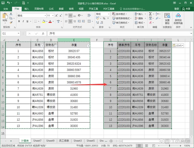Switch to the 插入 (Insert) ribbon tab
Image resolution: width=194 pixels, height=148 pixels.
click(x=26, y=9)
